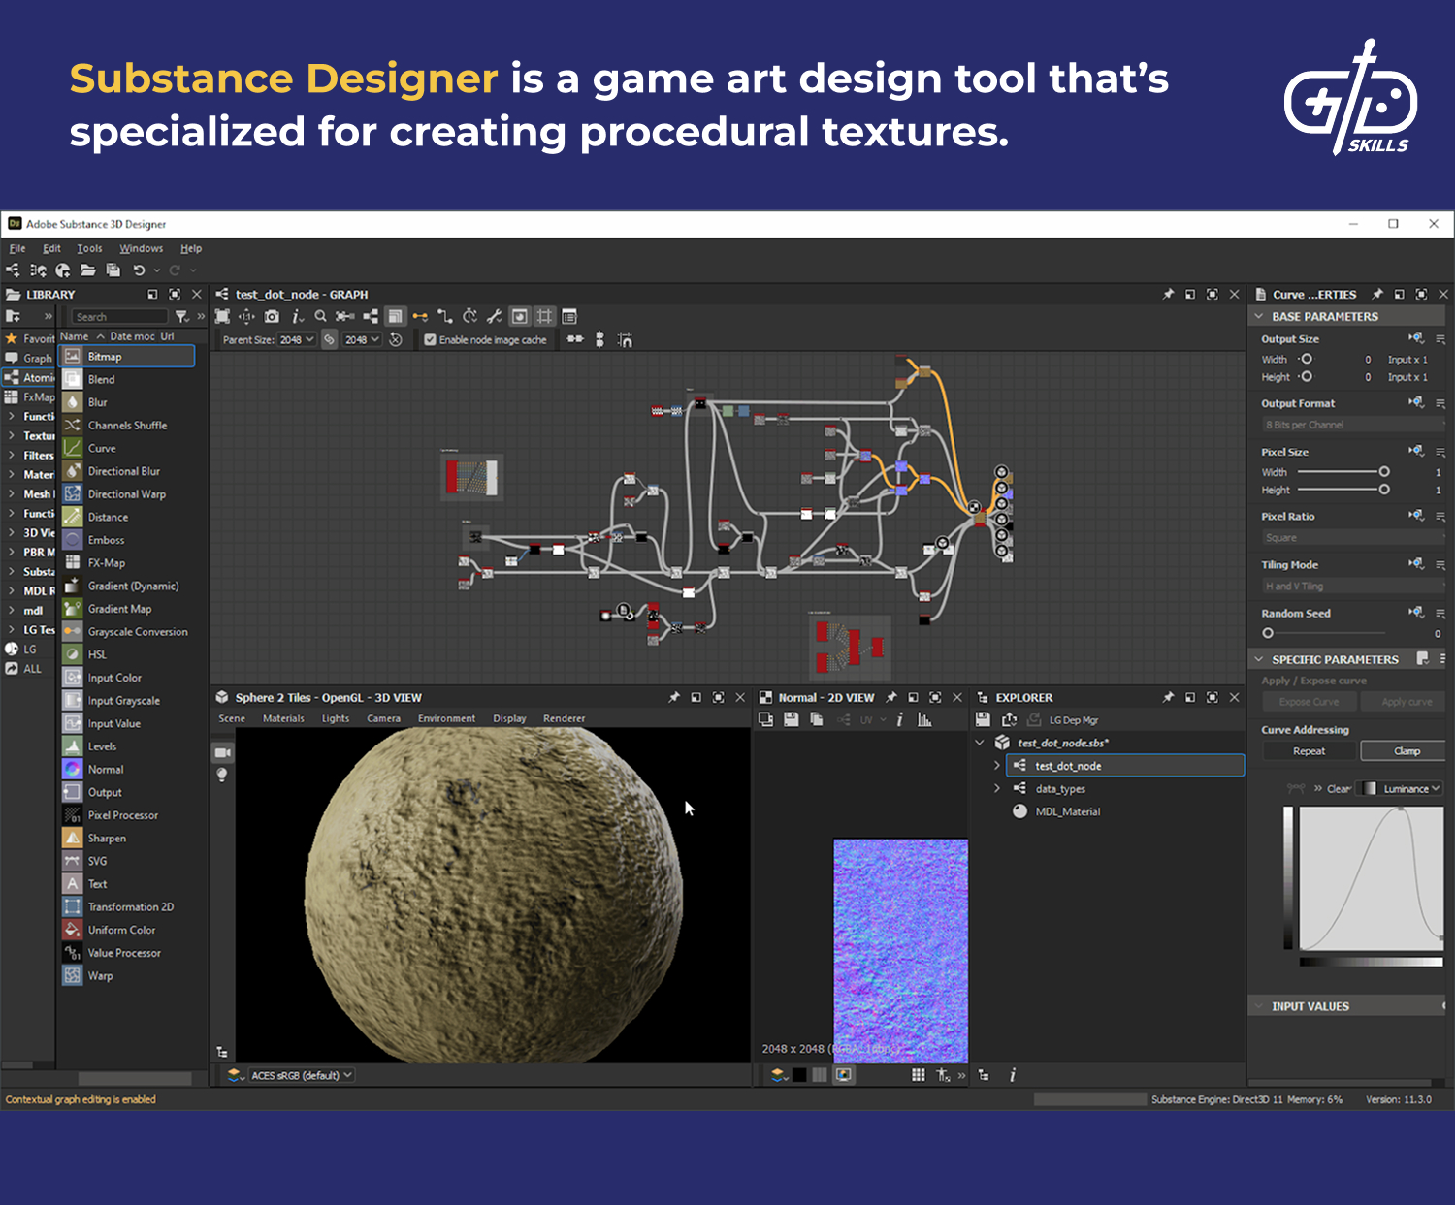Click the wrench tools icon in graph toolbar
The height and width of the screenshot is (1205, 1456).
494,316
